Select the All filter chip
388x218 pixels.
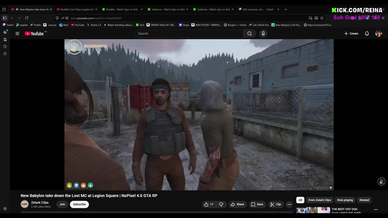pyautogui.click(x=300, y=200)
